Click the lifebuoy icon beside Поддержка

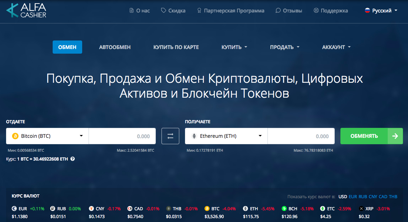(316, 10)
